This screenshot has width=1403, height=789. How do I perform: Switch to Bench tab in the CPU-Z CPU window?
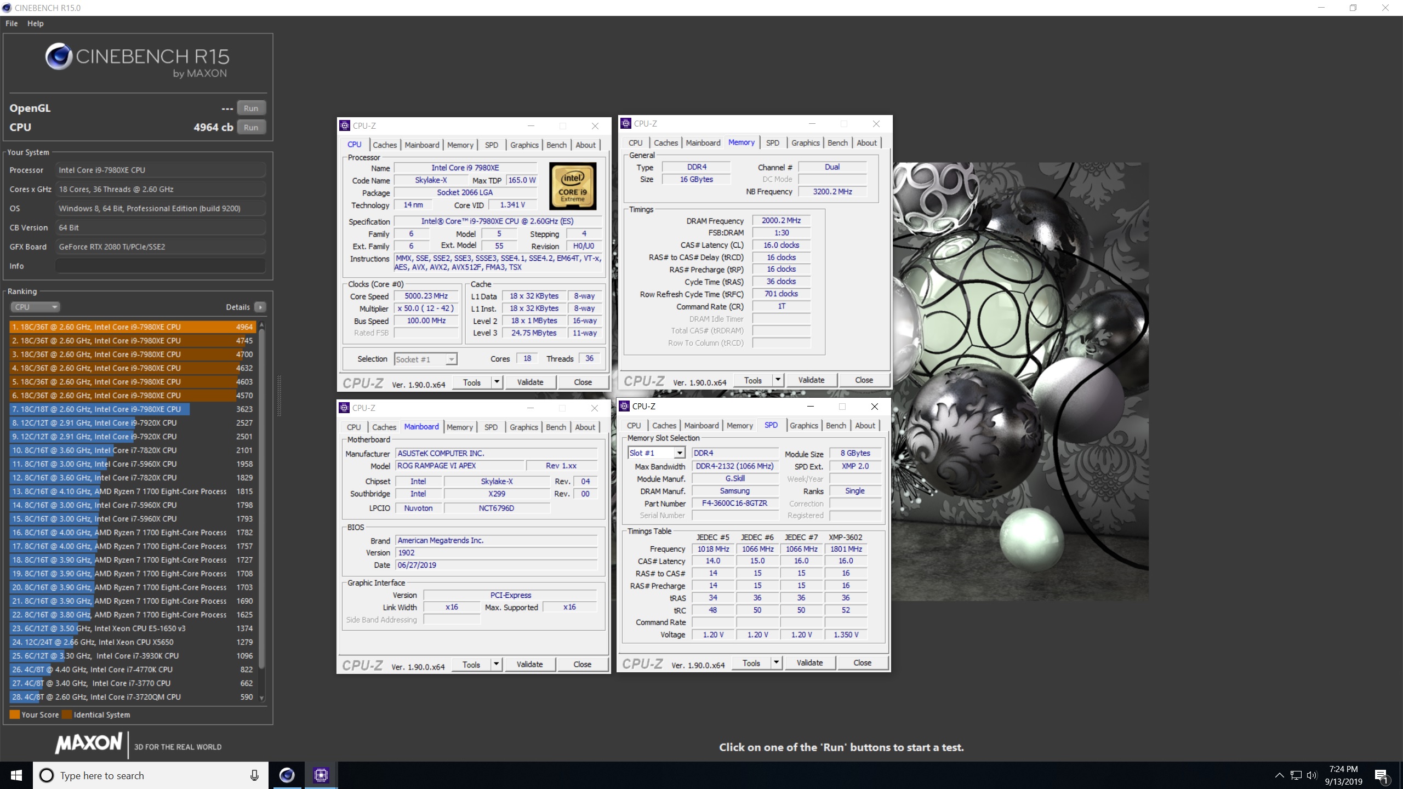pos(556,145)
